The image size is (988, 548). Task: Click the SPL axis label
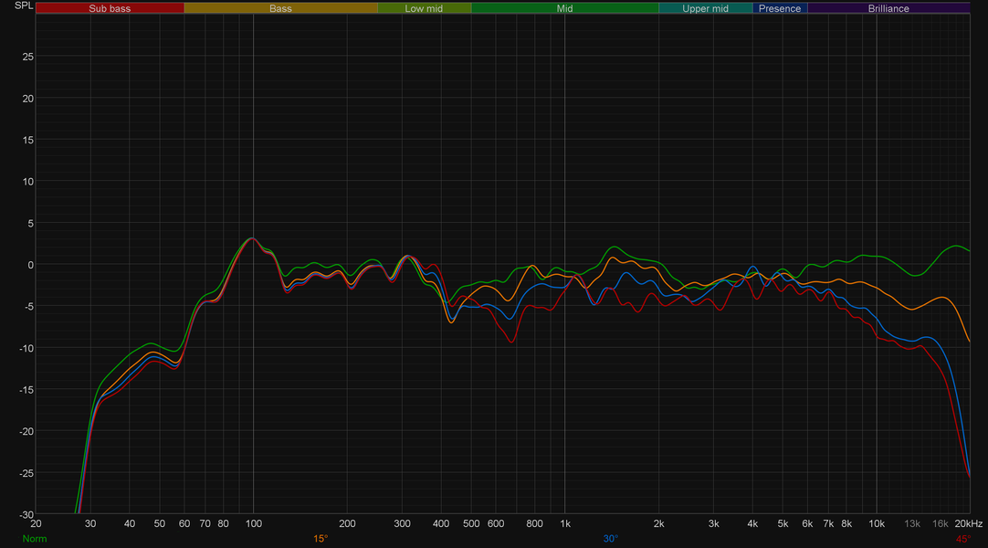click(x=24, y=5)
